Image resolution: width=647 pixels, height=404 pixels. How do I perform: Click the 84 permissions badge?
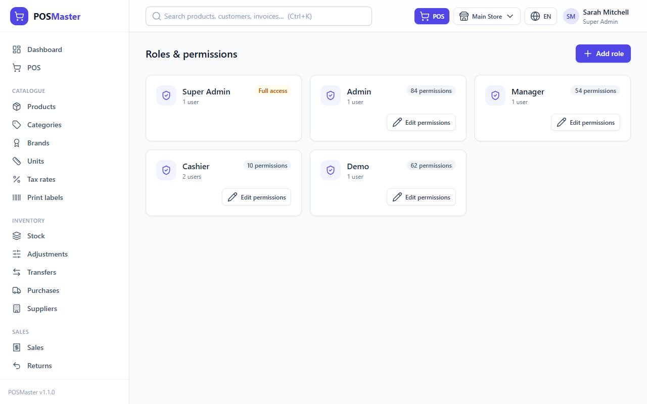coord(431,91)
